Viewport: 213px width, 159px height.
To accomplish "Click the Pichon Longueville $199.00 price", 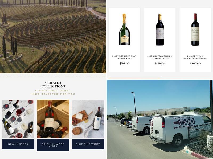I will (x=160, y=63).
